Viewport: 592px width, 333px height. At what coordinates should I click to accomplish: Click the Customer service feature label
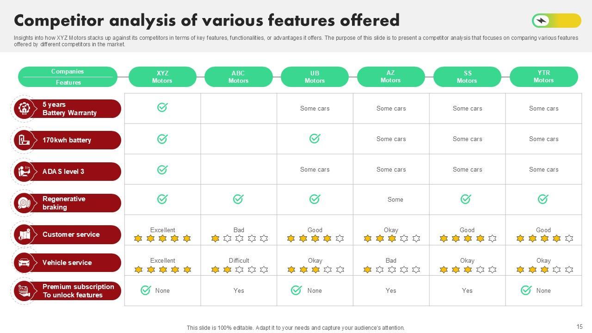click(x=71, y=234)
